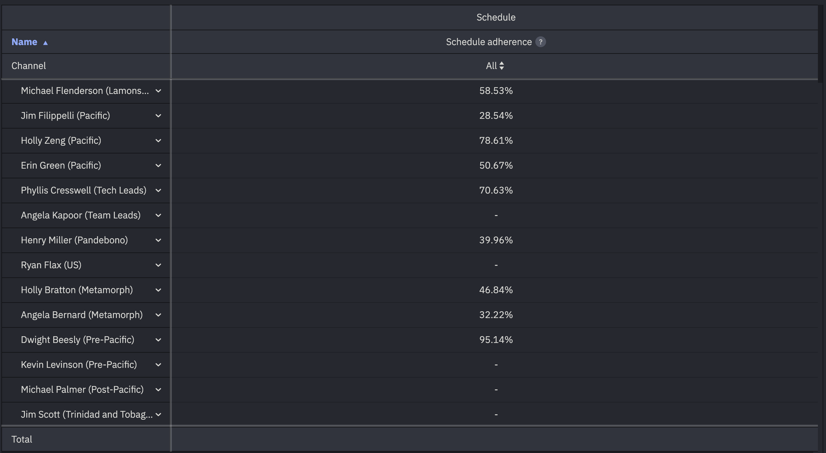Expand Henry Miller (Pandebono) chevron
This screenshot has height=453, width=826.
coord(158,240)
